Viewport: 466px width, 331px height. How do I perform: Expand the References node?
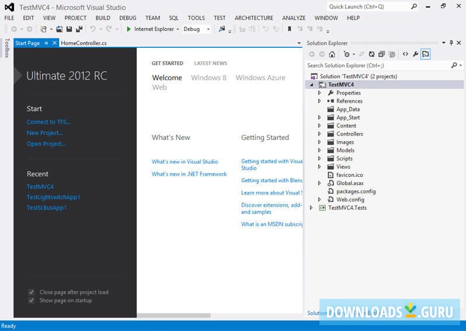coord(319,101)
